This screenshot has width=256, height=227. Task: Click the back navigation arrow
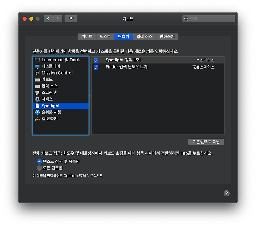tap(48, 18)
